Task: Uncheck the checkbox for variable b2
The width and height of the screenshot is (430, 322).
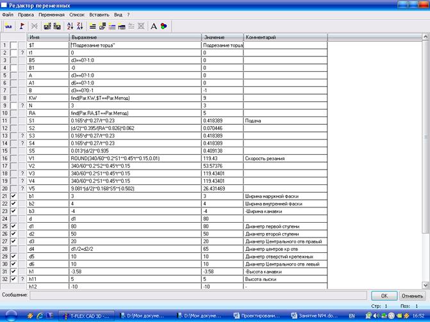Action: (13, 204)
